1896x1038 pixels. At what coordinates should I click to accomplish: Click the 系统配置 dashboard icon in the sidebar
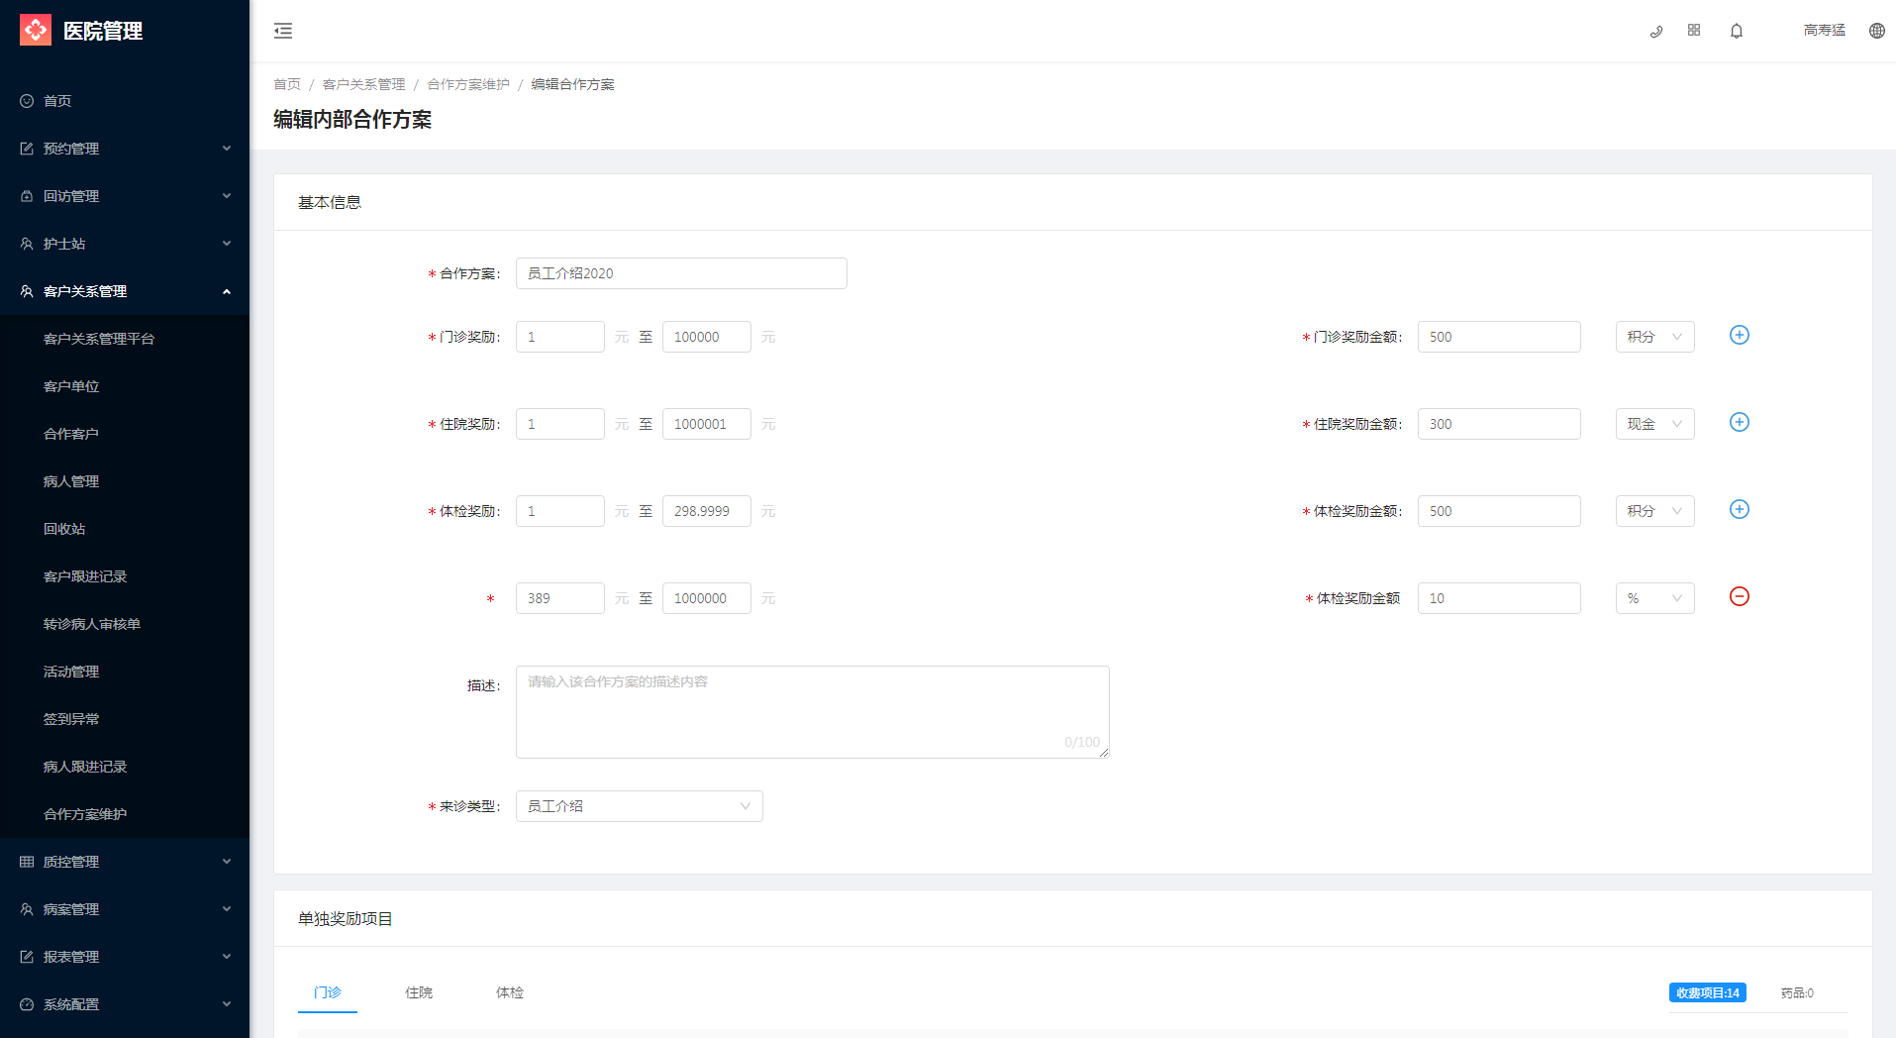click(27, 1004)
